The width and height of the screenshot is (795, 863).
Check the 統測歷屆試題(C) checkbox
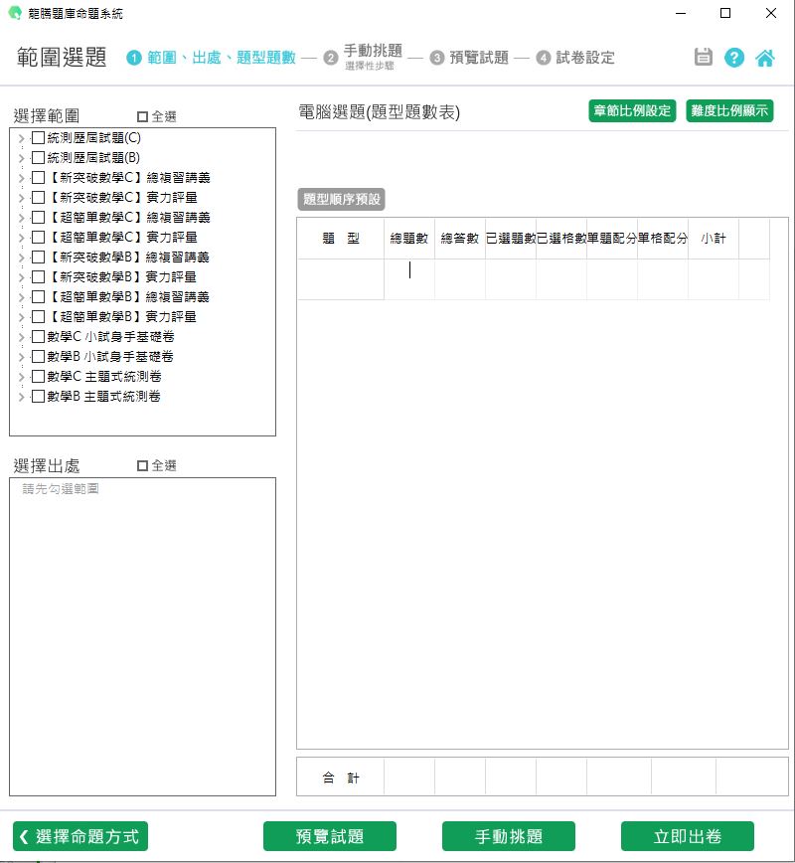(38, 138)
